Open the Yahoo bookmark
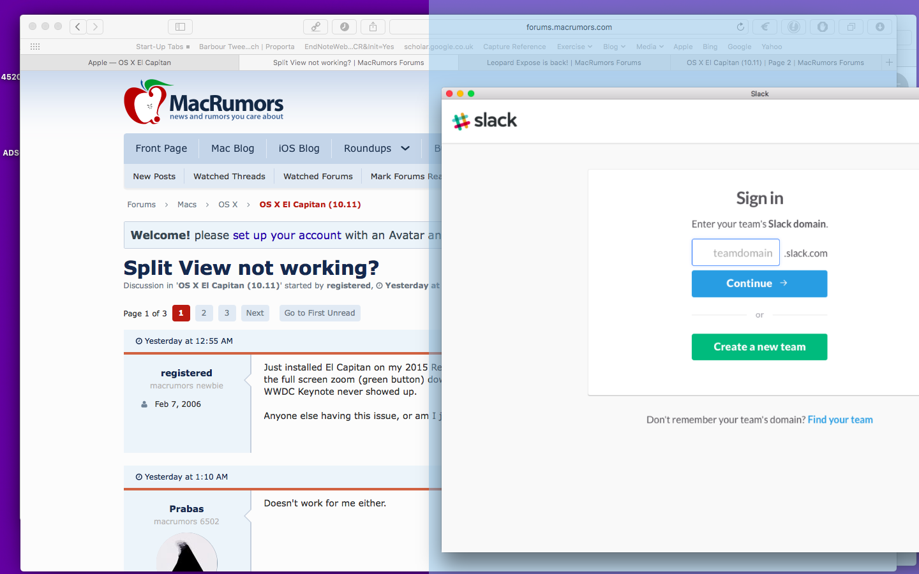 pos(772,47)
